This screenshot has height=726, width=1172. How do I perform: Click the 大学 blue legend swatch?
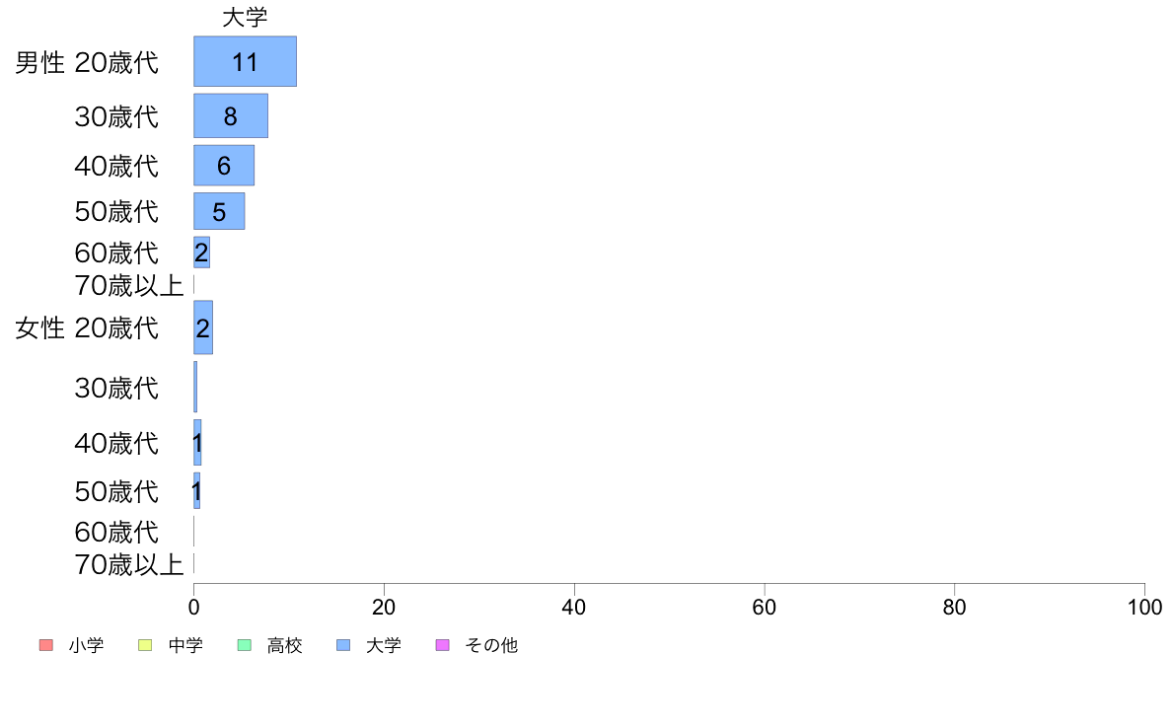click(x=344, y=645)
